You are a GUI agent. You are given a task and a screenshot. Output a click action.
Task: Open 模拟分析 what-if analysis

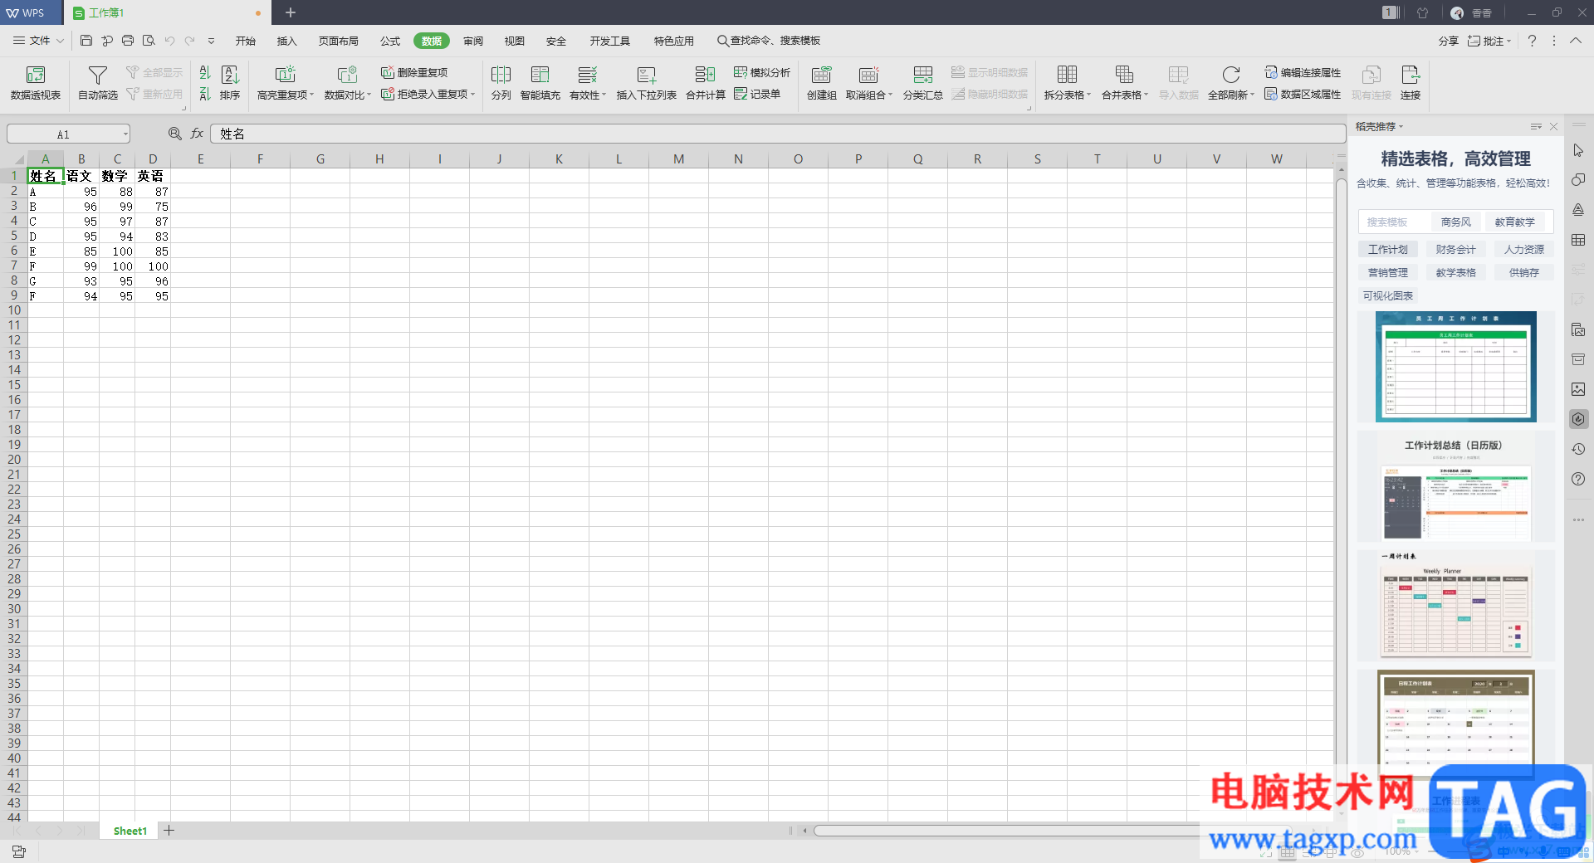pos(762,73)
